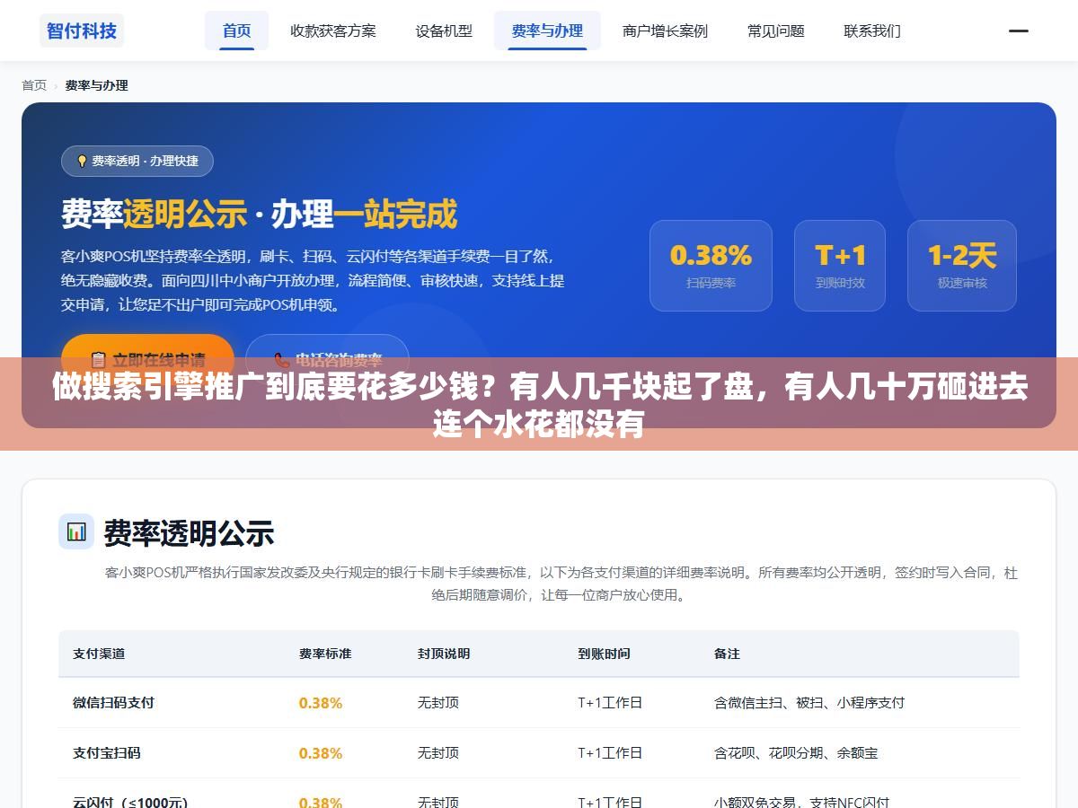Select the 费率与办理 nav tab
The image size is (1078, 808).
click(x=547, y=31)
